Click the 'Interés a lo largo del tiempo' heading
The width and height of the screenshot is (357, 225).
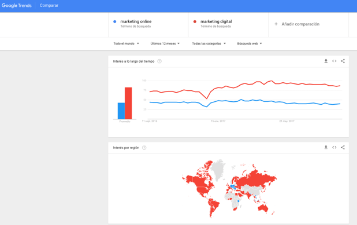133,61
